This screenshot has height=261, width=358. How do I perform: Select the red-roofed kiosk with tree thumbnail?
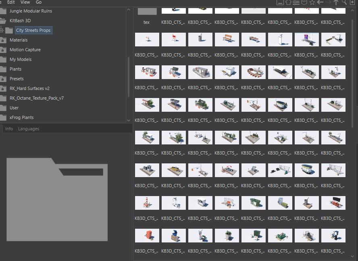[147, 105]
